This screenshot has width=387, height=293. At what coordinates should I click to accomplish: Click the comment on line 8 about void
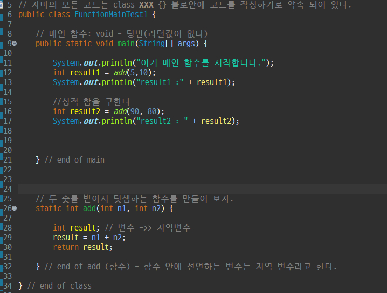tap(122, 34)
